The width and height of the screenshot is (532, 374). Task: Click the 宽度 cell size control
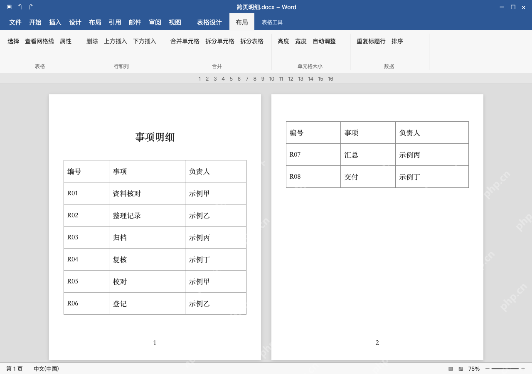301,41
